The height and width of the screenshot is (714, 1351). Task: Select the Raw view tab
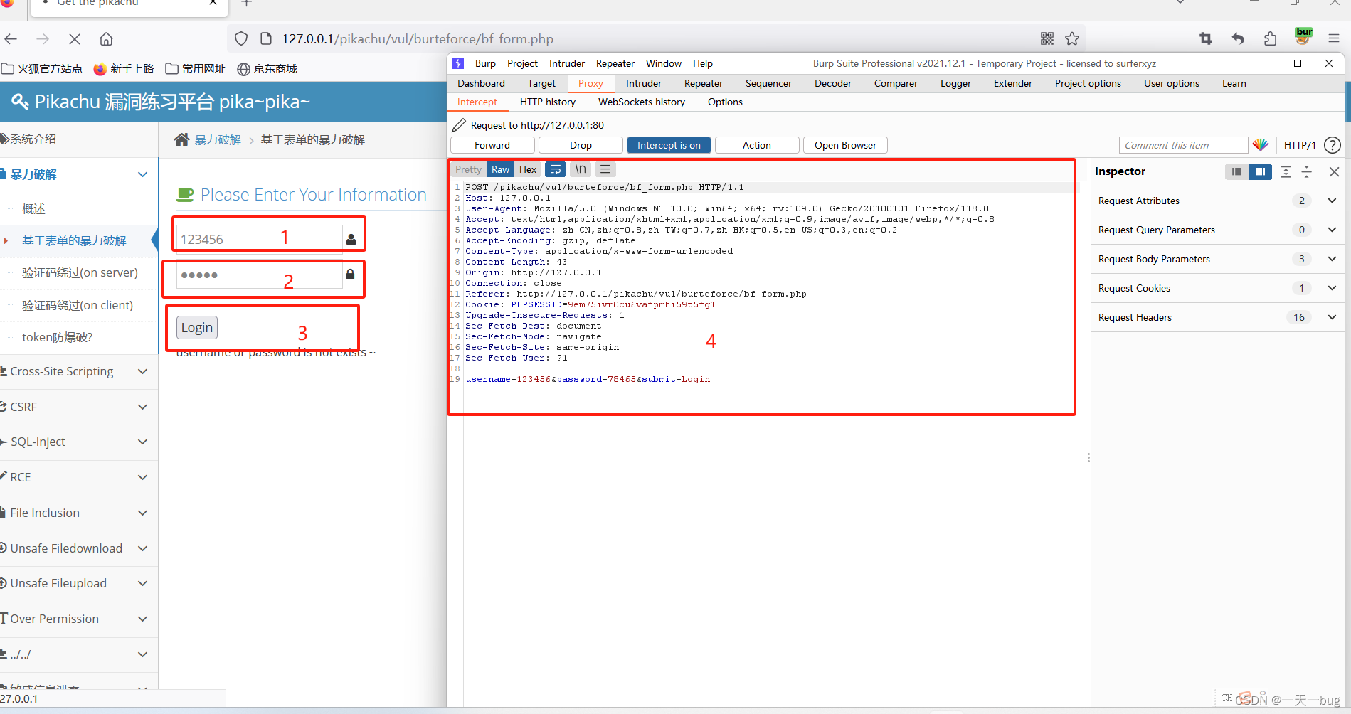[x=500, y=169]
